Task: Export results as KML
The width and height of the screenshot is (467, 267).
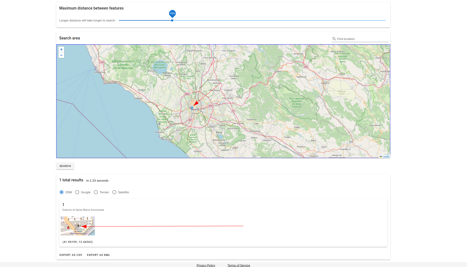Action: (x=98, y=255)
